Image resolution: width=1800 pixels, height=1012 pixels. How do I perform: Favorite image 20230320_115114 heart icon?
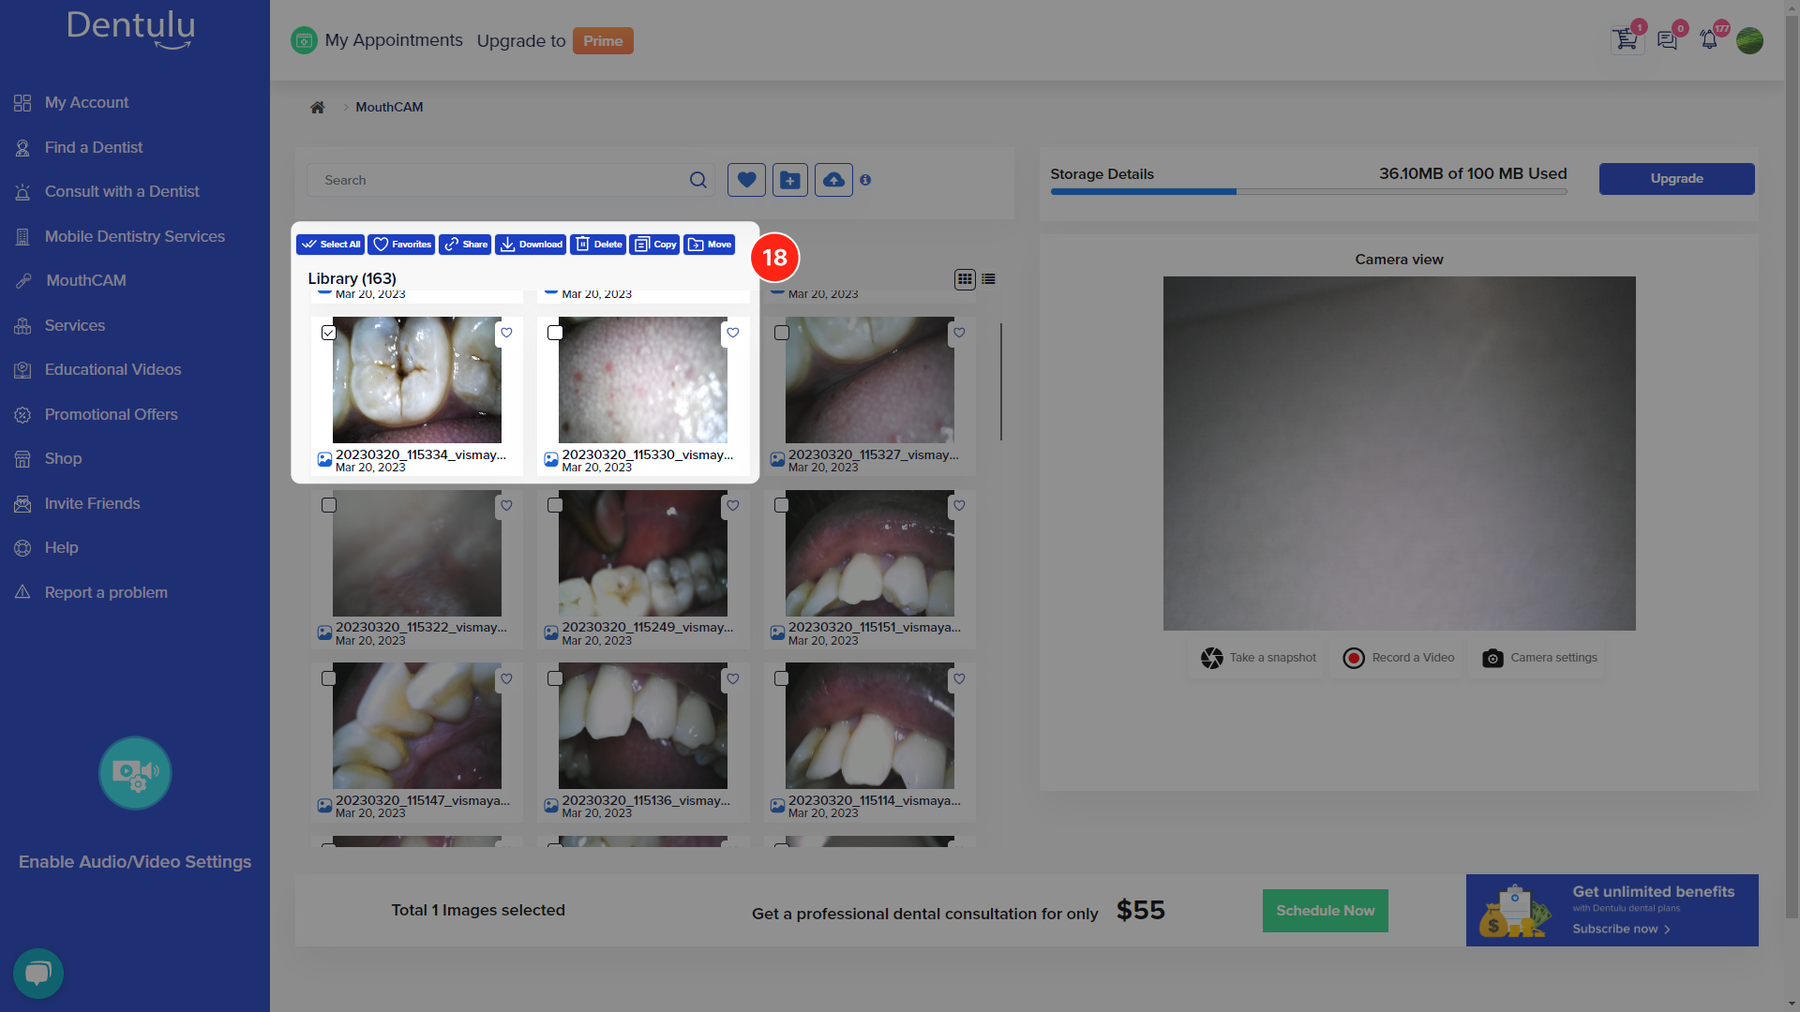tap(959, 679)
